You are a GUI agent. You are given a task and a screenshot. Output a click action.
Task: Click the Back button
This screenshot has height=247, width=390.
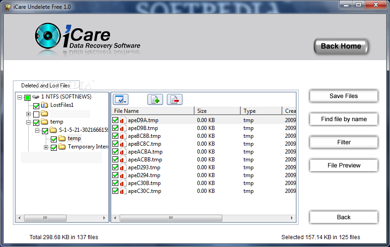click(x=344, y=217)
